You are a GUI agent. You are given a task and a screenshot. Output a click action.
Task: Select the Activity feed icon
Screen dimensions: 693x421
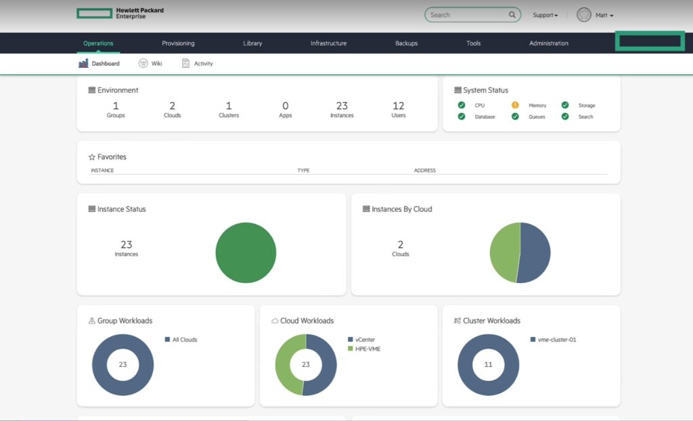[185, 63]
